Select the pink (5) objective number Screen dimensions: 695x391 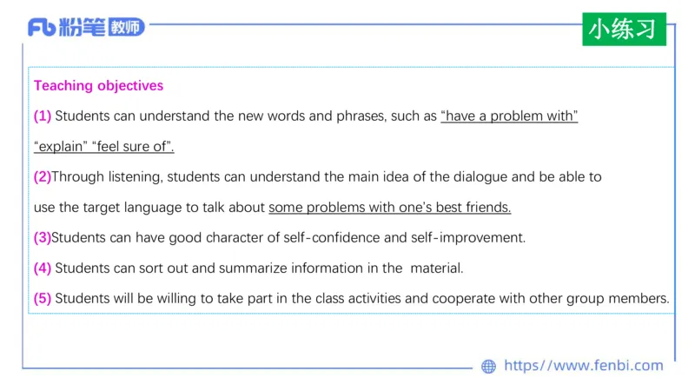[x=43, y=299]
